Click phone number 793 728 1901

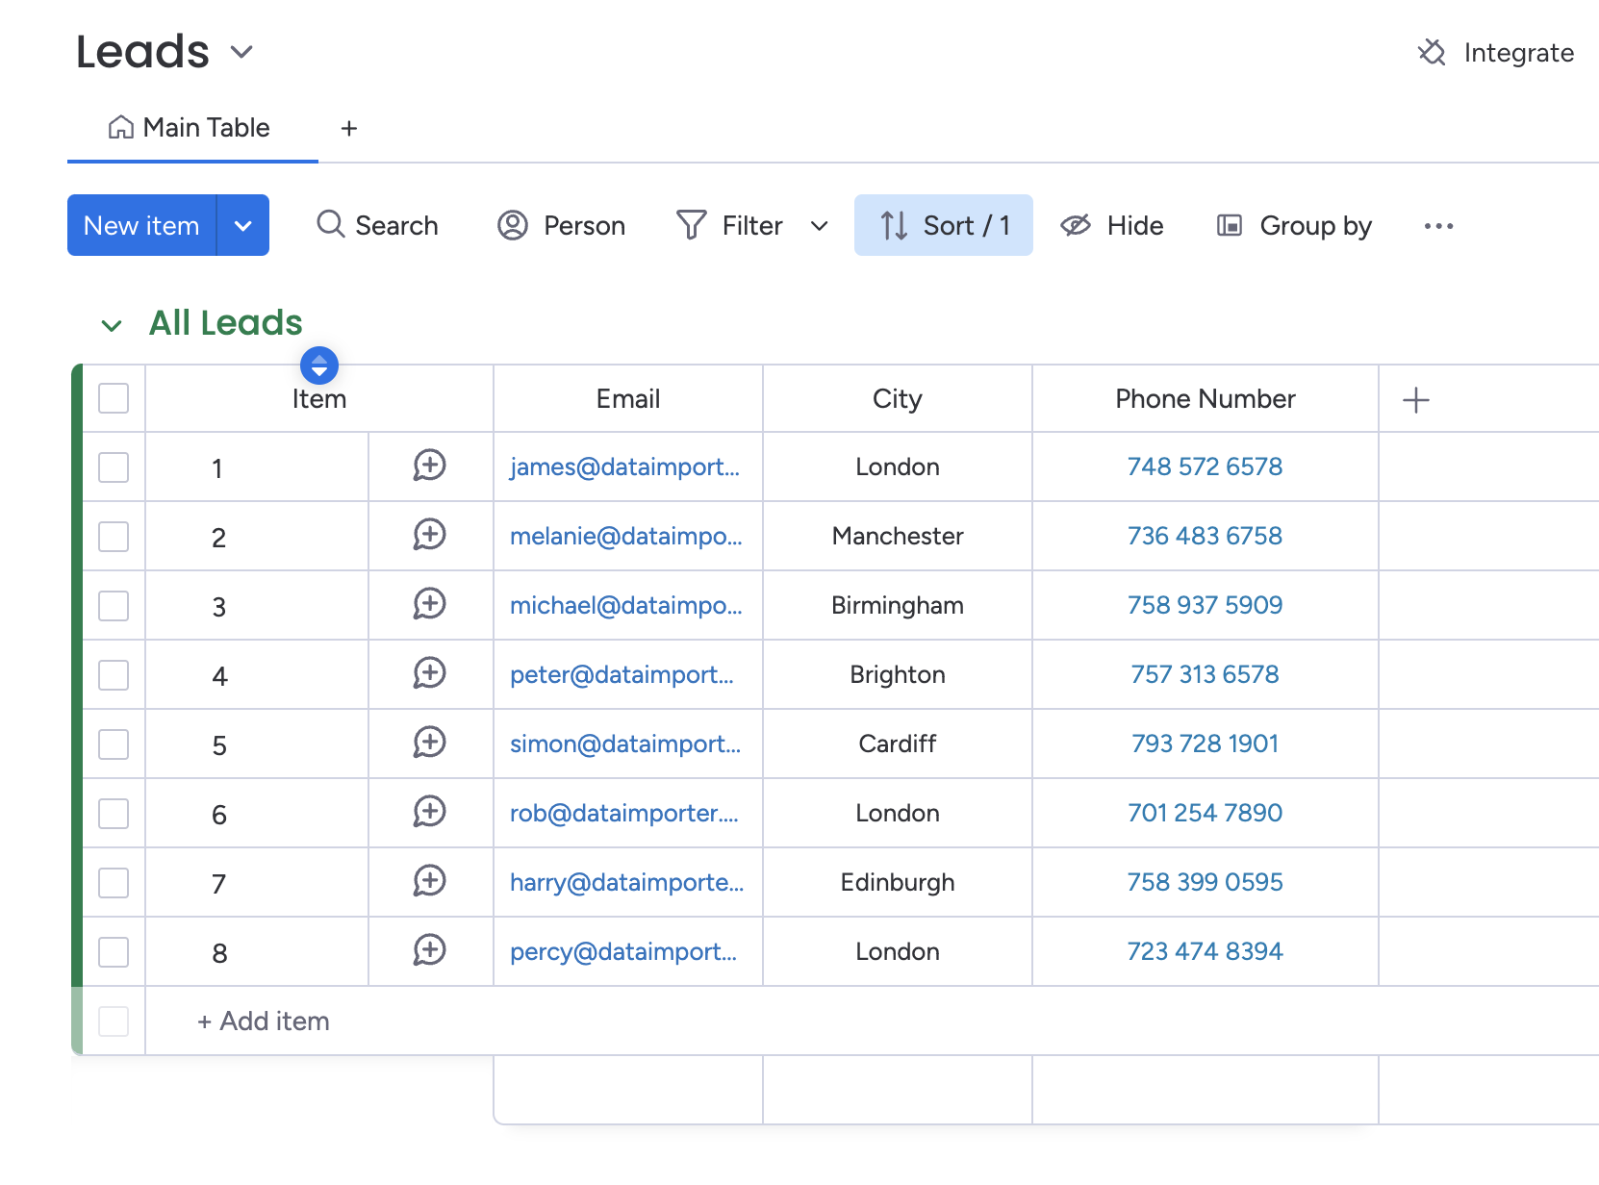click(x=1205, y=744)
